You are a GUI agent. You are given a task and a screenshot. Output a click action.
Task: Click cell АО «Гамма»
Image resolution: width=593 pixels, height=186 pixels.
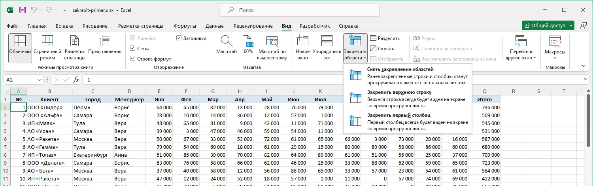tap(49, 147)
